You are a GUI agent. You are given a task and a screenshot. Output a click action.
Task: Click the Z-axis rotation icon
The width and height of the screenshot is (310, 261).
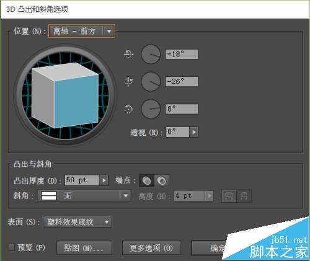click(128, 109)
